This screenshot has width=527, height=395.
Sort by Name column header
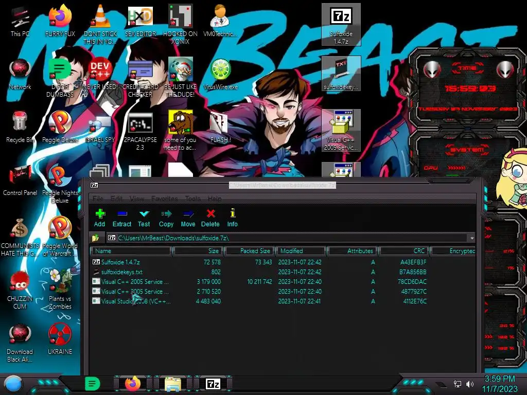(x=131, y=251)
